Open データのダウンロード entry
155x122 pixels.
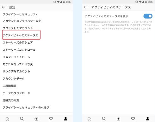coord(16,93)
